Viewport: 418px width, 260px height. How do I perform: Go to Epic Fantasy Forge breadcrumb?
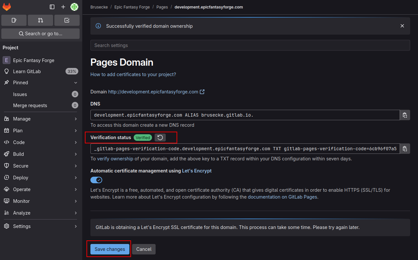pyautogui.click(x=132, y=7)
